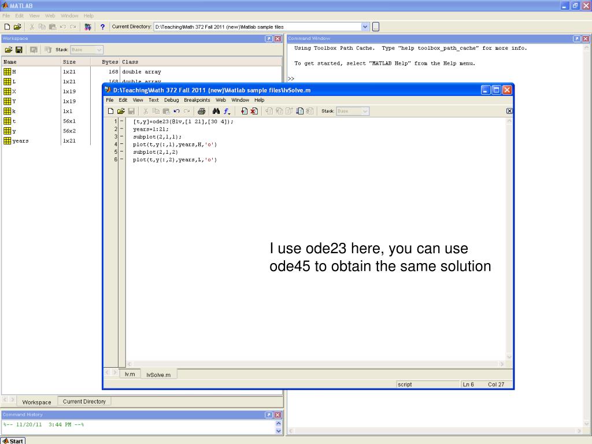Viewport: 592px width, 444px height.
Task: Open Web menu in editor window
Action: point(220,100)
